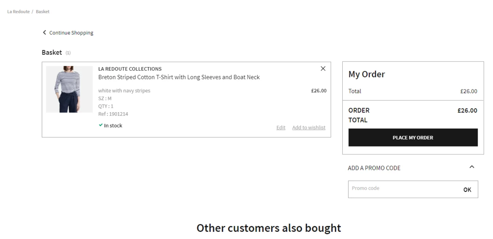Click the 'QTY : 1' quantity text
The image size is (493, 239).
click(106, 106)
